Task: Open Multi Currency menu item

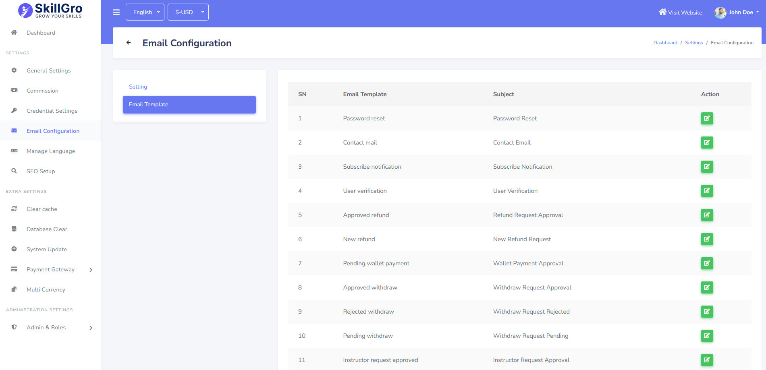Action: pyautogui.click(x=46, y=289)
